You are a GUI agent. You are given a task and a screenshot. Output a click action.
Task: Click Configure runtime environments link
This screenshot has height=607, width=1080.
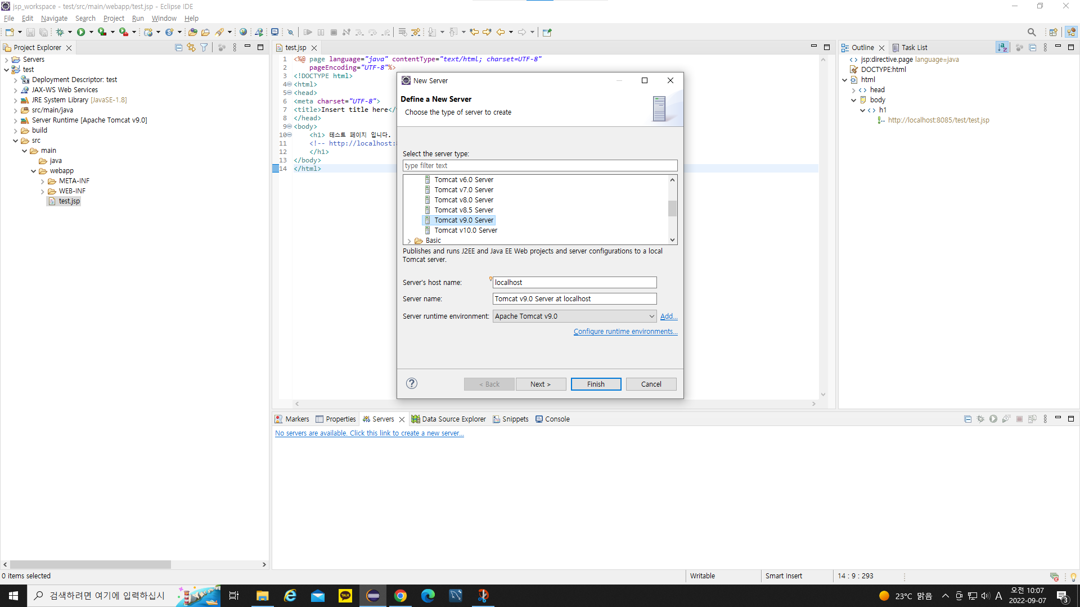click(625, 332)
